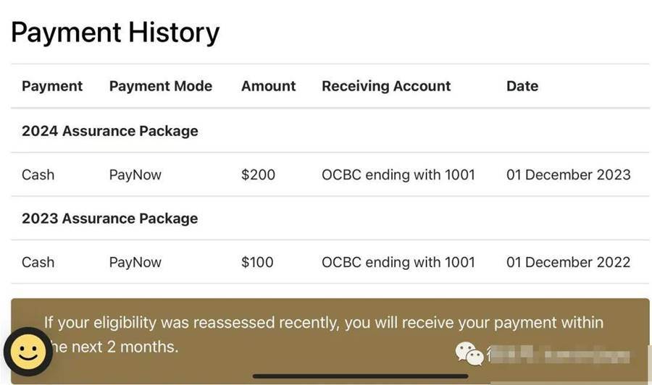The width and height of the screenshot is (652, 385).
Task: Click the Amount column header
Action: coord(269,86)
